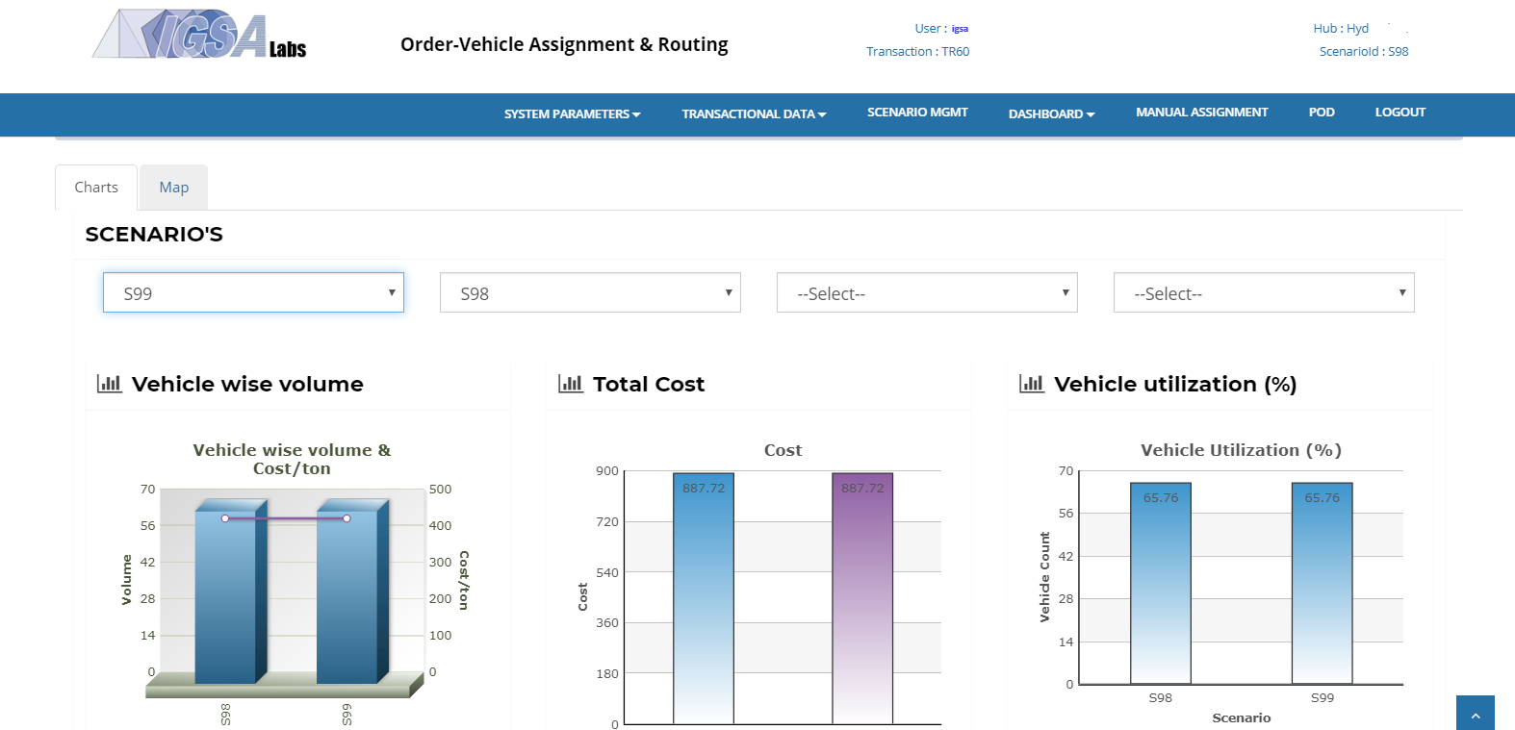Click the User igsa text
Image resolution: width=1515 pixels, height=730 pixels.
pos(941,29)
